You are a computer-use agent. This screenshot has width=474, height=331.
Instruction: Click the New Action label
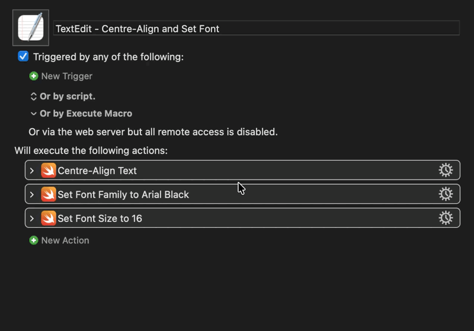click(x=65, y=240)
